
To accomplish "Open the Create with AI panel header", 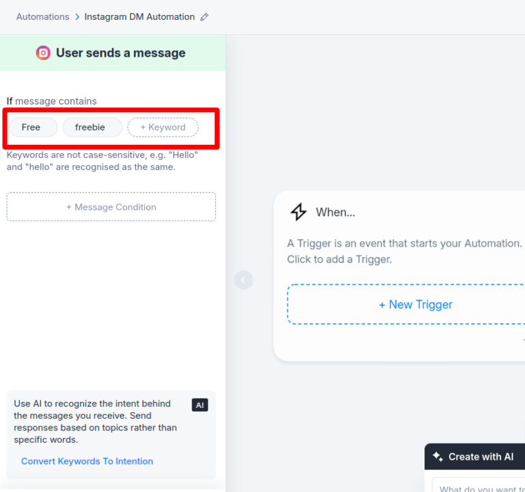I will [481, 456].
